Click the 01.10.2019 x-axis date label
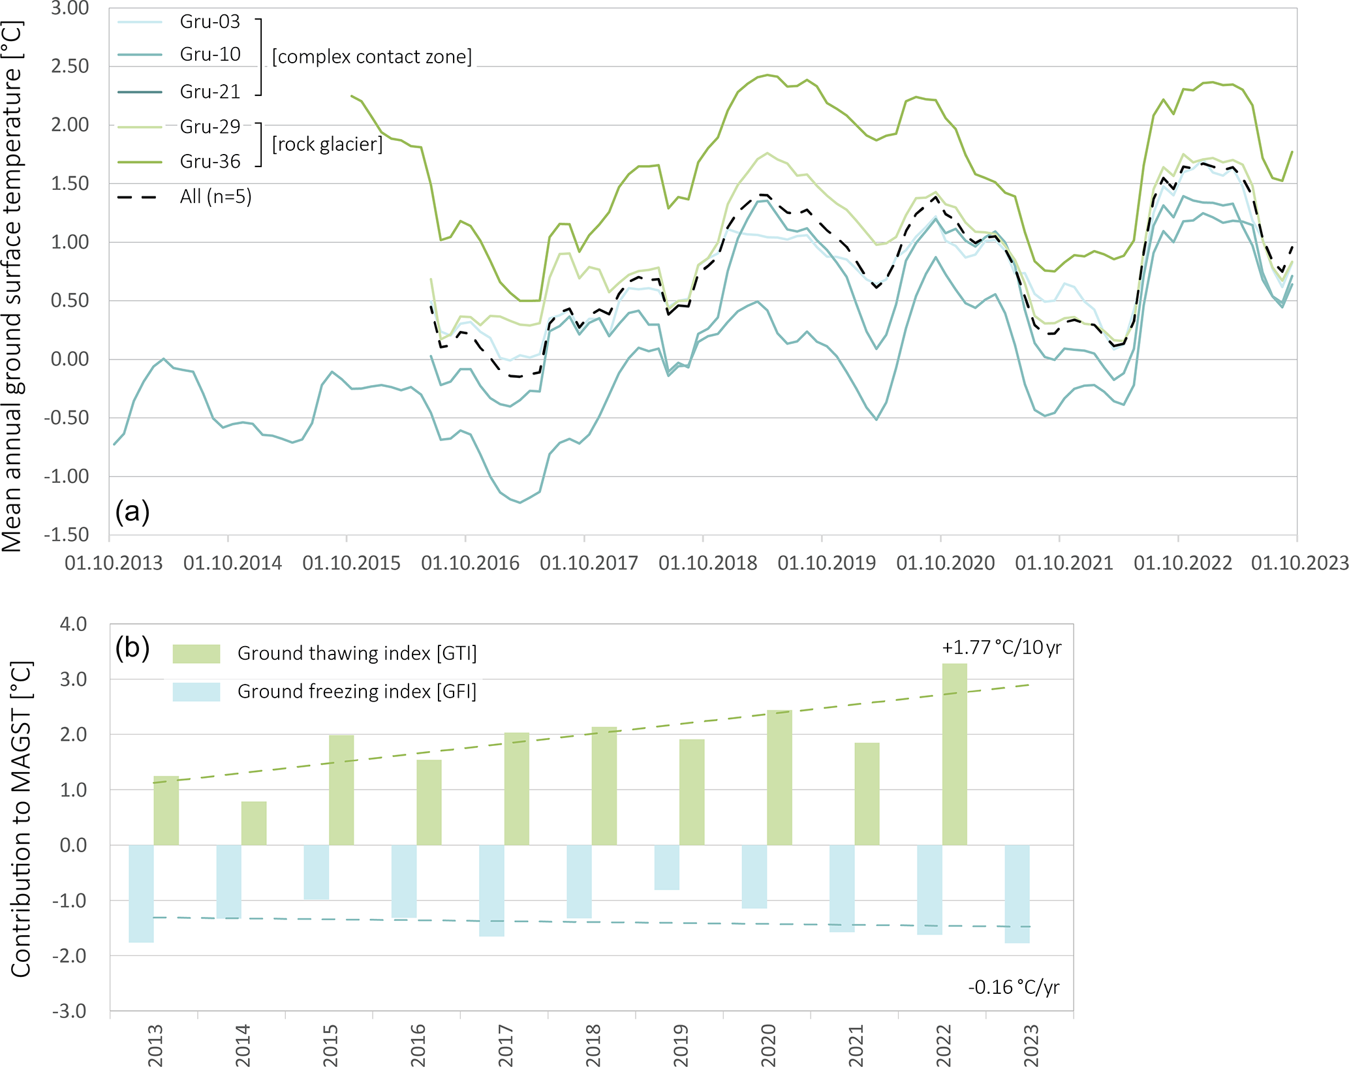The image size is (1349, 1067). click(826, 563)
